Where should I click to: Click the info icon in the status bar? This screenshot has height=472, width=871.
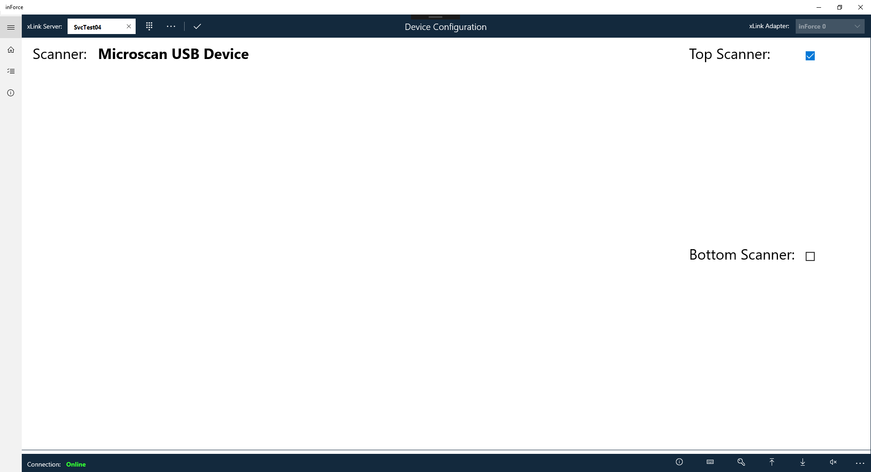pos(679,462)
